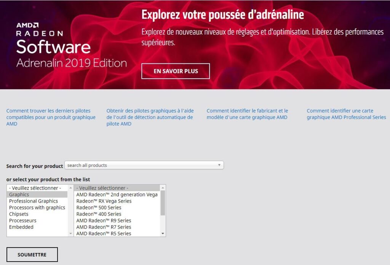
Task: Click scroll-up arrow of category list
Action: point(70,188)
